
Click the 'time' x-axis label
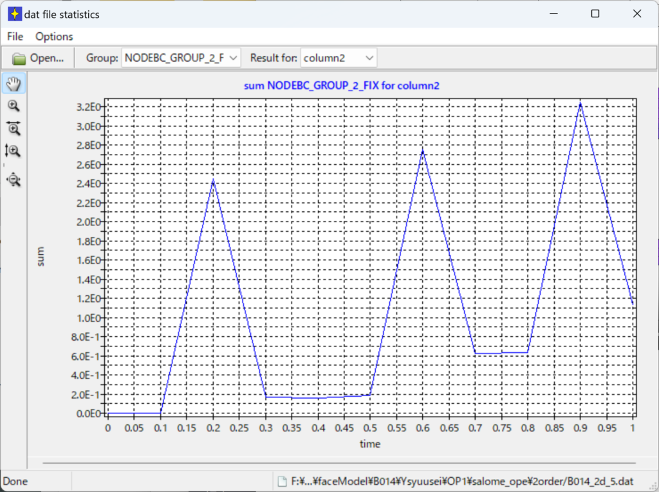pos(370,444)
